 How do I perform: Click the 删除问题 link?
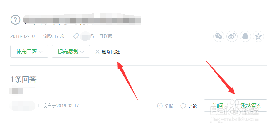[x=111, y=52]
